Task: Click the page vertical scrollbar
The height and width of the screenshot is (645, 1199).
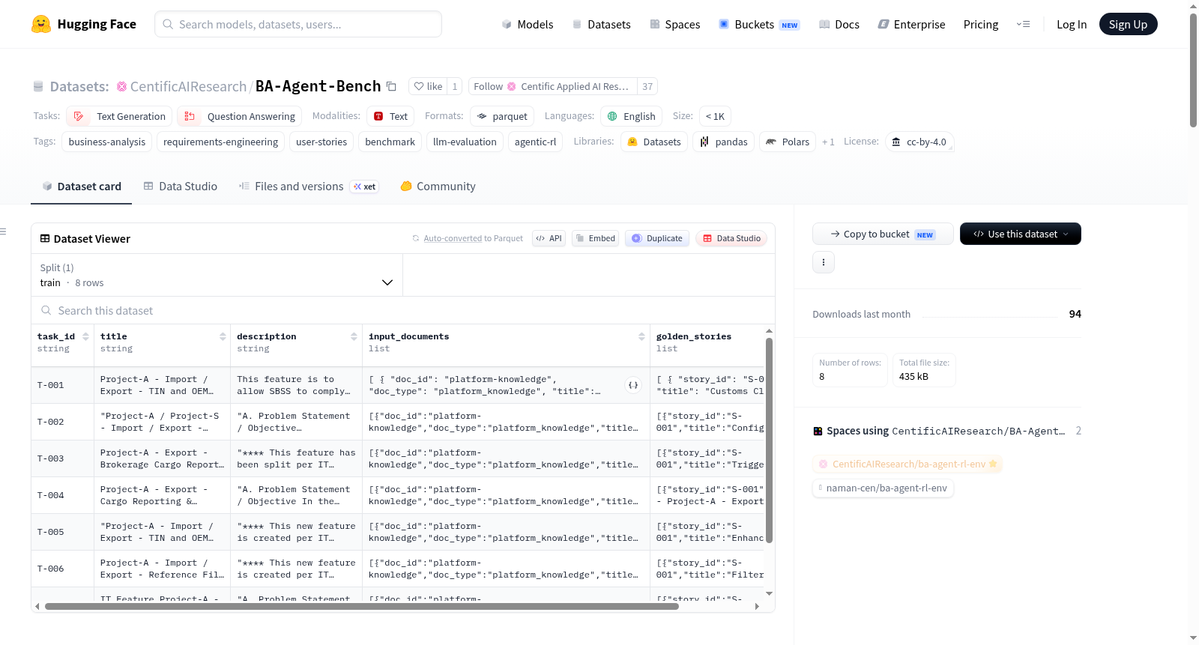Action: [x=1193, y=70]
